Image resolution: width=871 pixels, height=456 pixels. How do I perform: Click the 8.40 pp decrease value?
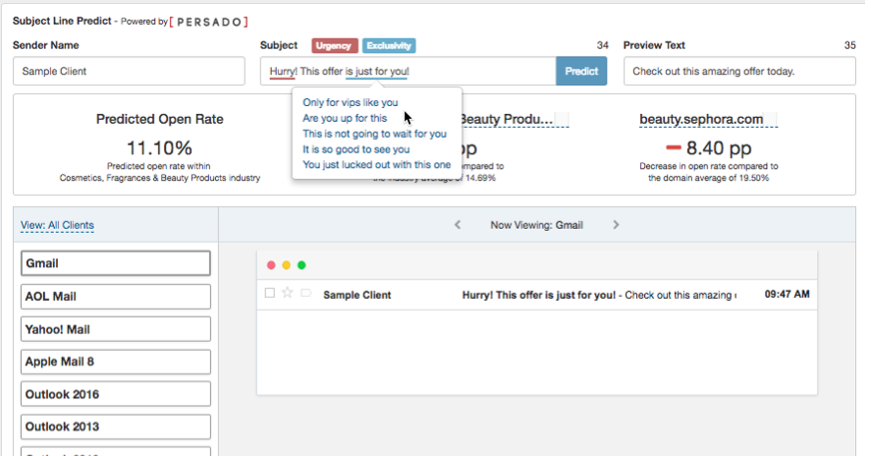coord(708,148)
